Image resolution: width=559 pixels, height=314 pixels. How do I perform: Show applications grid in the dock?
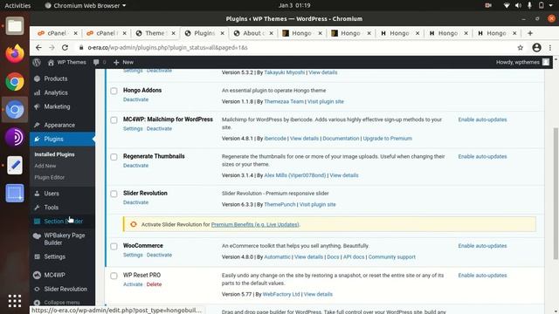point(15,301)
